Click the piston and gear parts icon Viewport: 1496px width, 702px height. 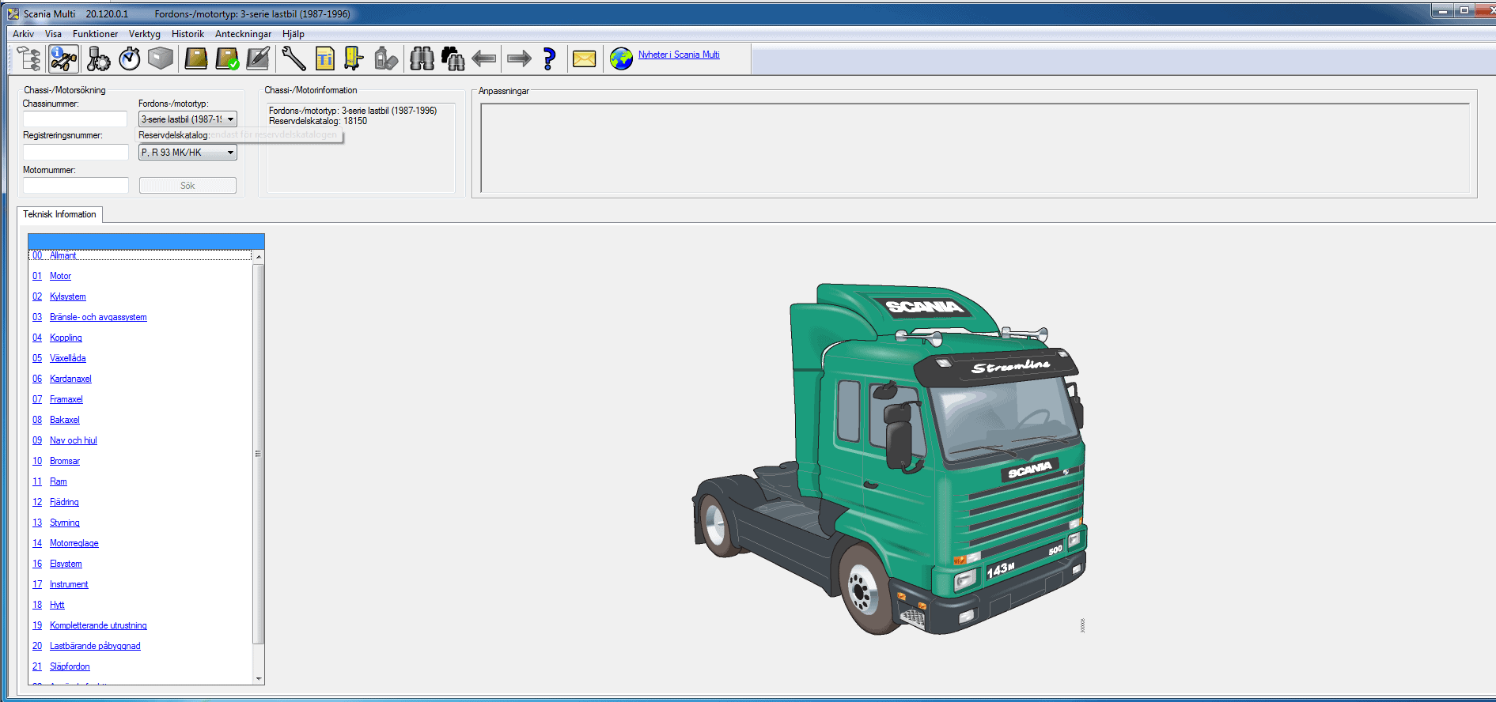point(98,58)
